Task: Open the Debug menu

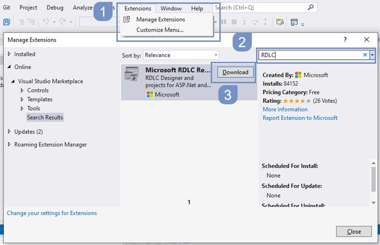Action: pyautogui.click(x=55, y=8)
